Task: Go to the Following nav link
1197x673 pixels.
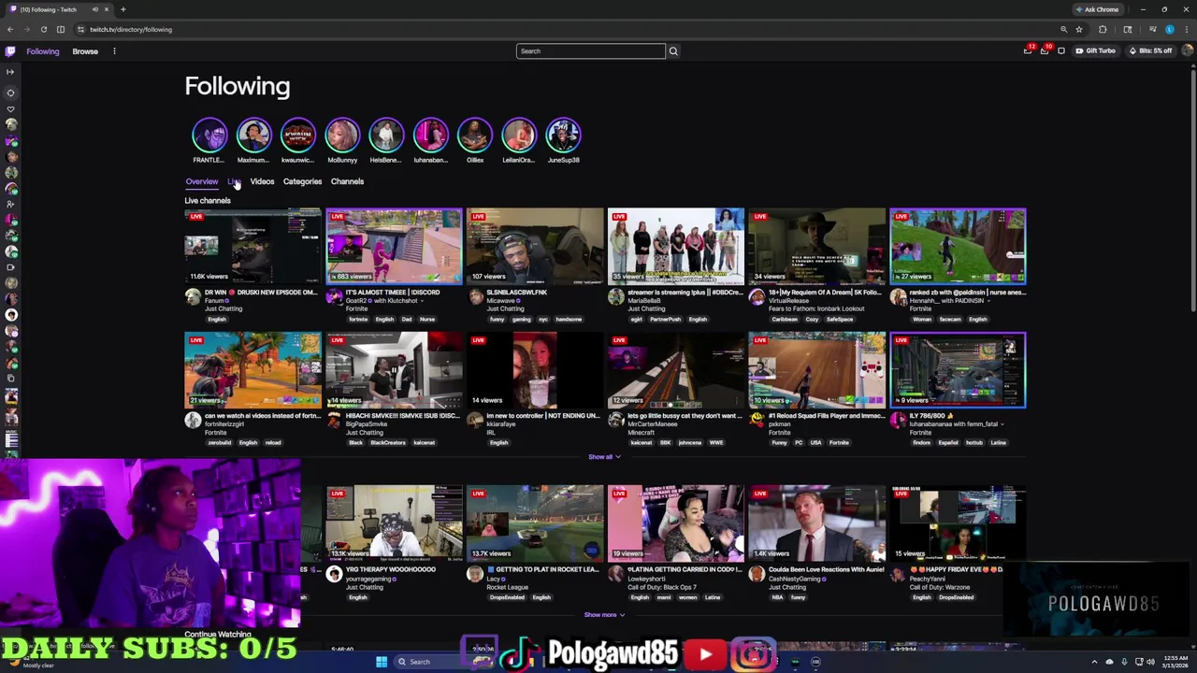Action: pos(42,51)
